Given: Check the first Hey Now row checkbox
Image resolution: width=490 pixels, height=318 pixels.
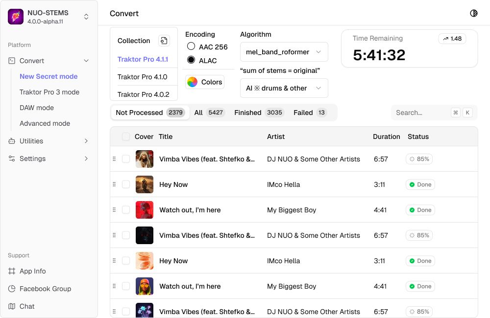Looking at the screenshot, I should (126, 184).
